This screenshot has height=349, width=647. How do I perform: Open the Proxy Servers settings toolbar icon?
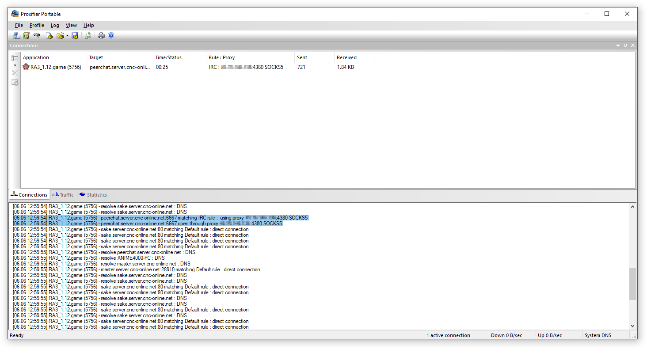point(17,36)
